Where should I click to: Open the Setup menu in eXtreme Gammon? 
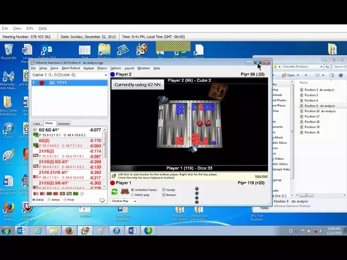[43, 68]
